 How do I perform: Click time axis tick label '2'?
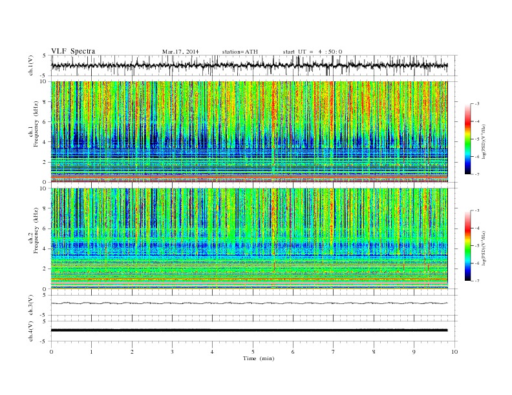click(132, 352)
